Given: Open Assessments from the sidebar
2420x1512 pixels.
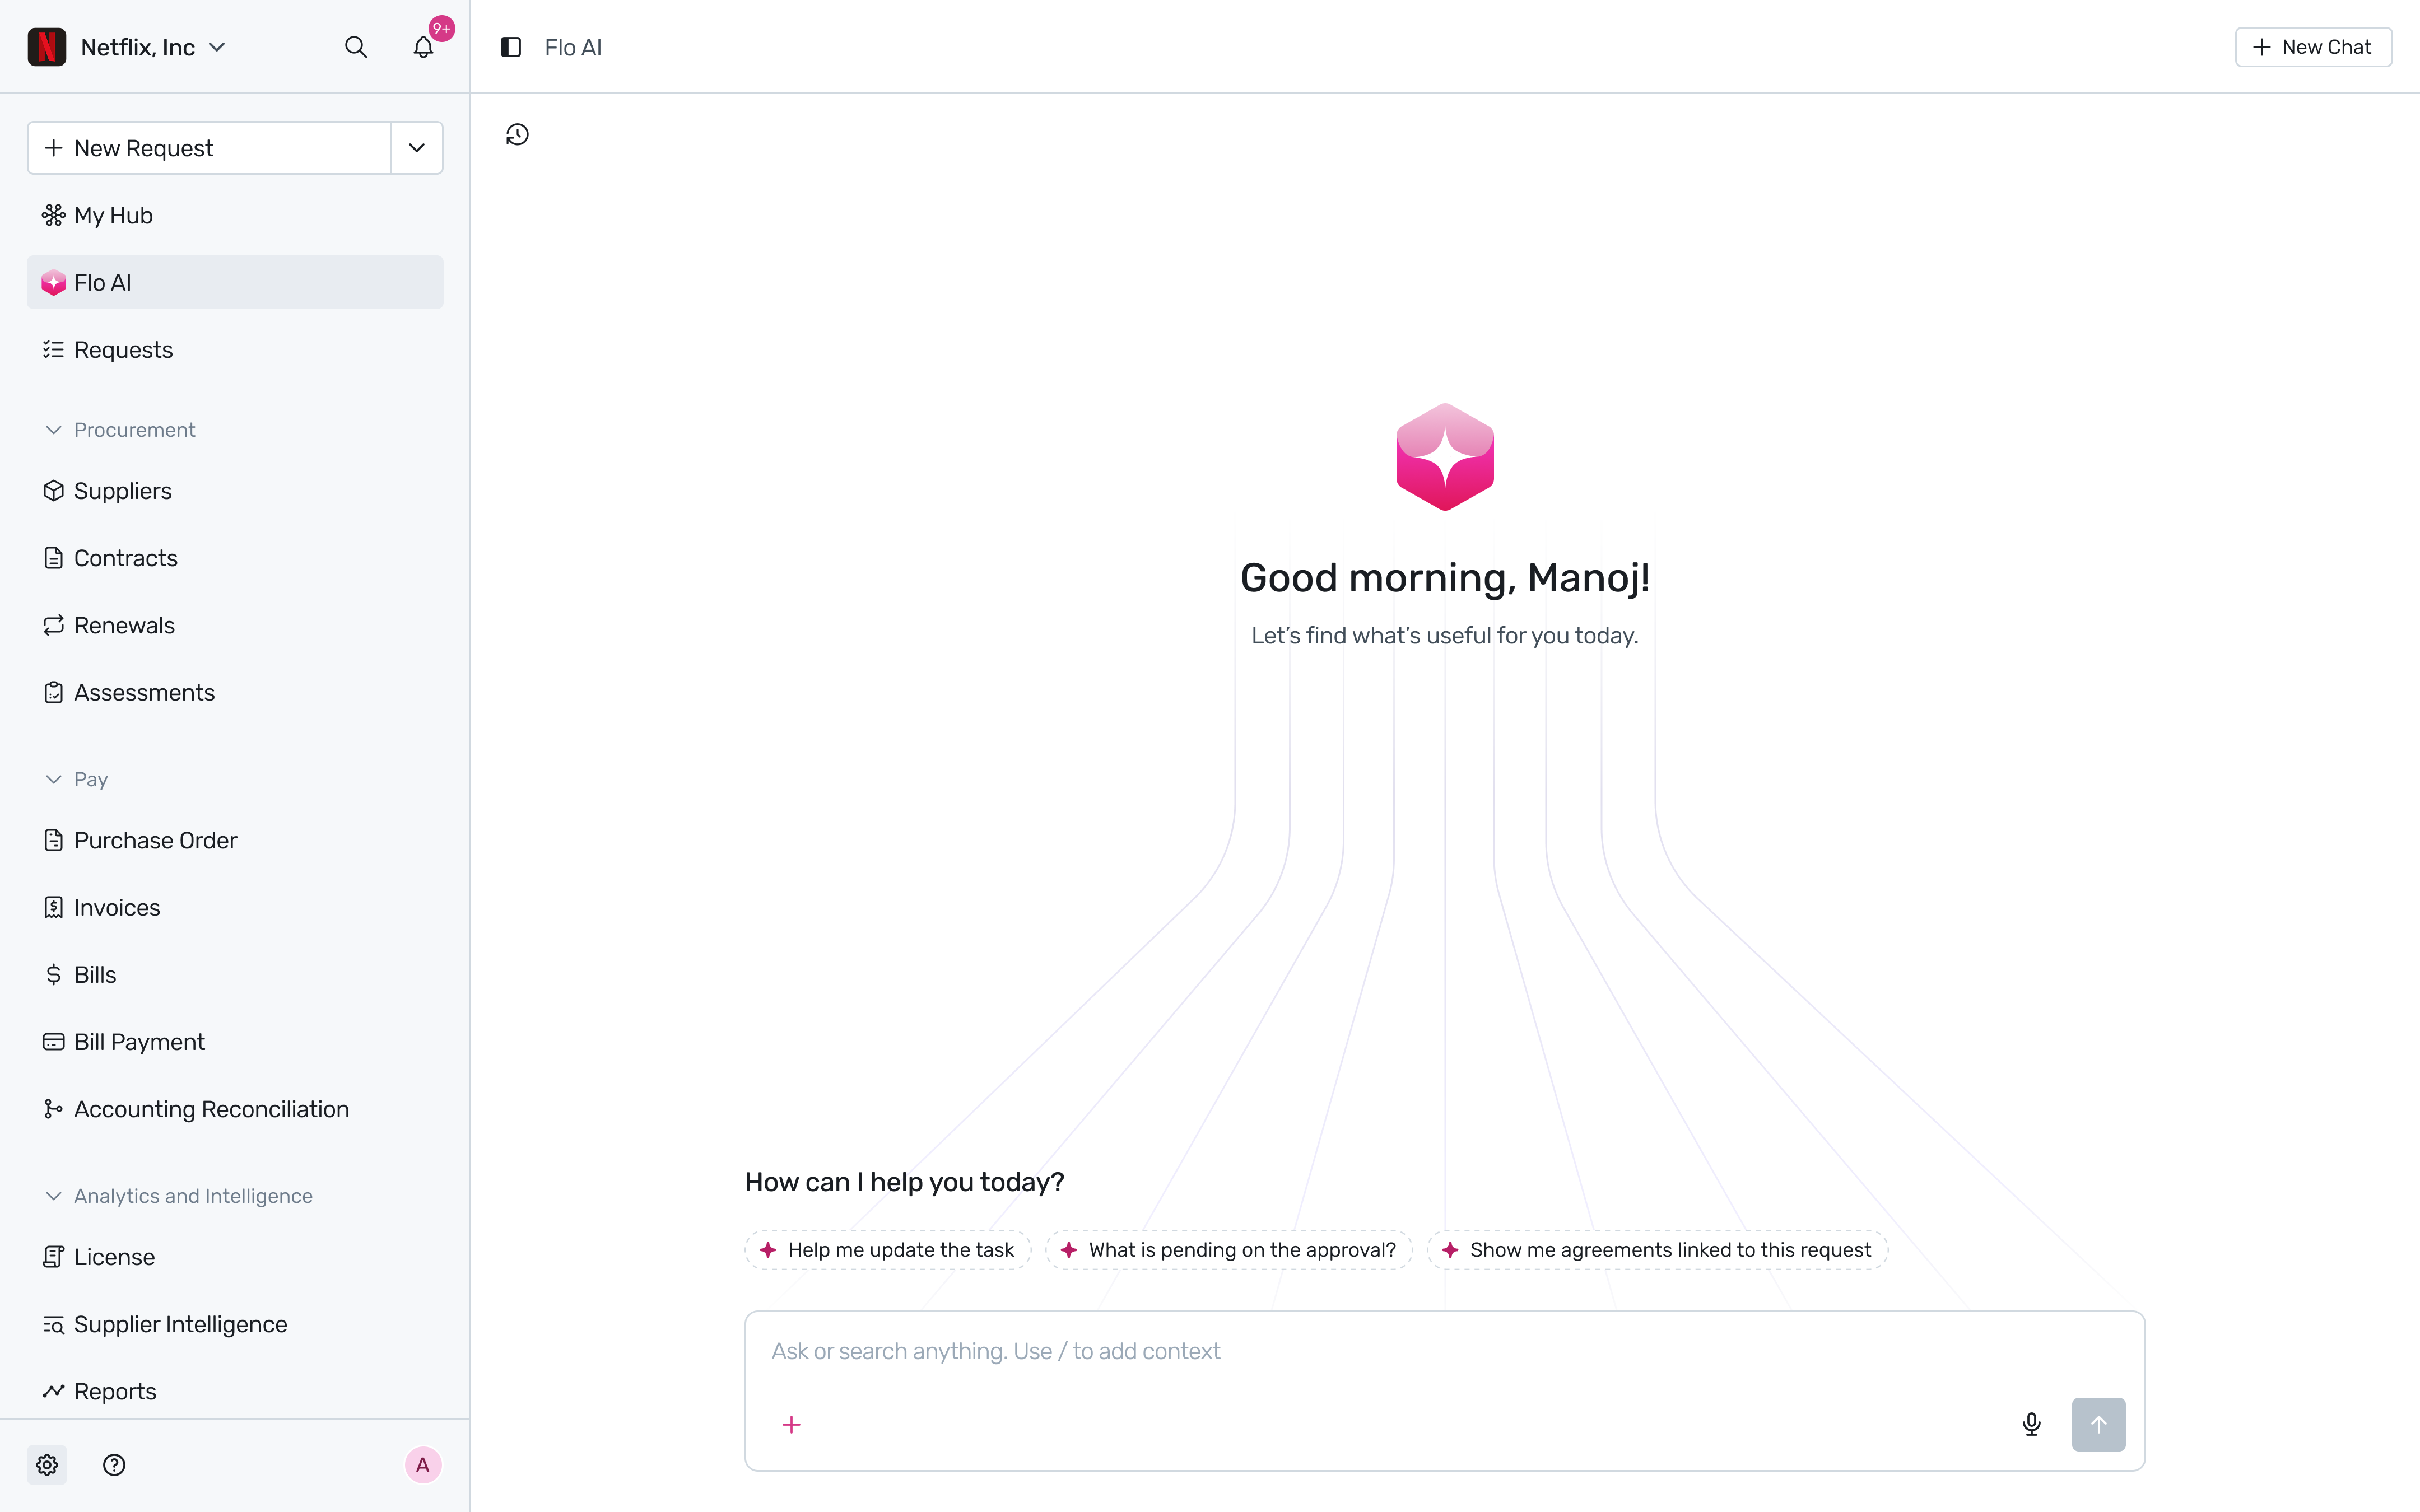Looking at the screenshot, I should click(235, 692).
